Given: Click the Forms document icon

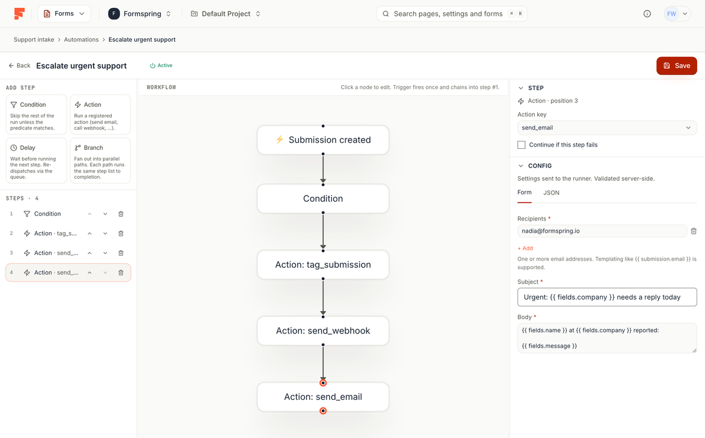Looking at the screenshot, I should 47,14.
